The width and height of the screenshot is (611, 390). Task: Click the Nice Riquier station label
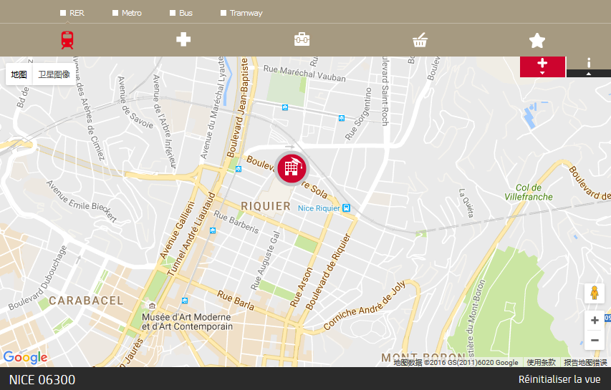319,209
